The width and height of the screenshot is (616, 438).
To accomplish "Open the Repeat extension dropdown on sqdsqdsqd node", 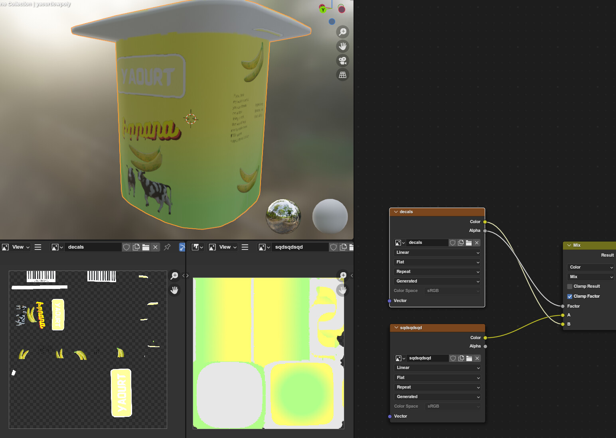I will pyautogui.click(x=437, y=387).
